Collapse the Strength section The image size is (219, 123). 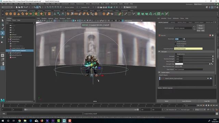tap(159, 52)
